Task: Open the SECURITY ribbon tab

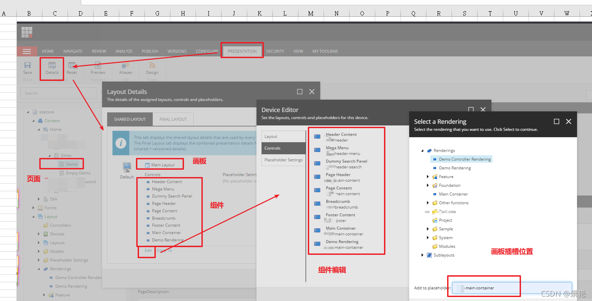Action: [275, 51]
